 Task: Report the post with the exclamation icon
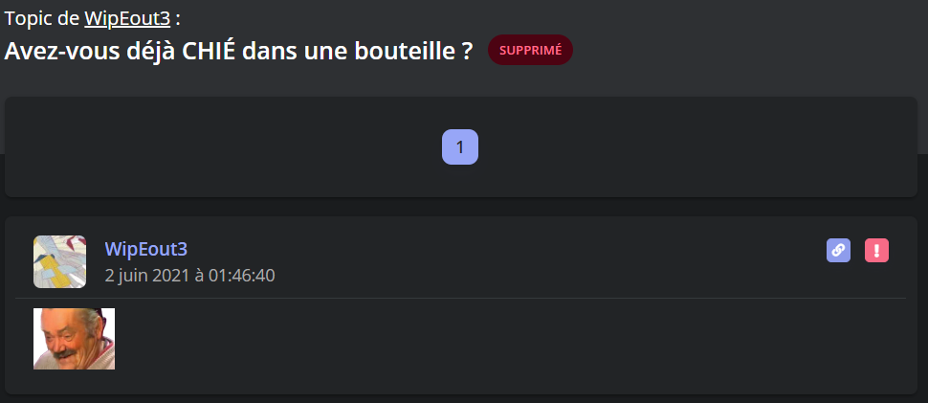pos(876,251)
